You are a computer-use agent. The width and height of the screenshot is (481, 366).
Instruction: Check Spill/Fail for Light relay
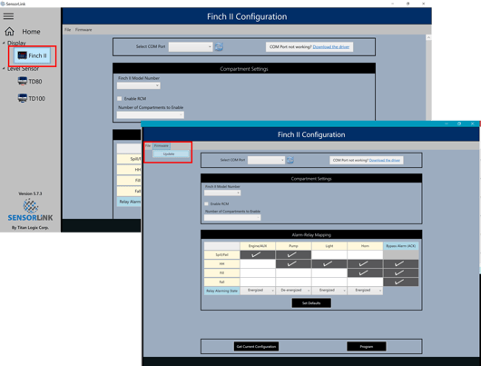[329, 254]
